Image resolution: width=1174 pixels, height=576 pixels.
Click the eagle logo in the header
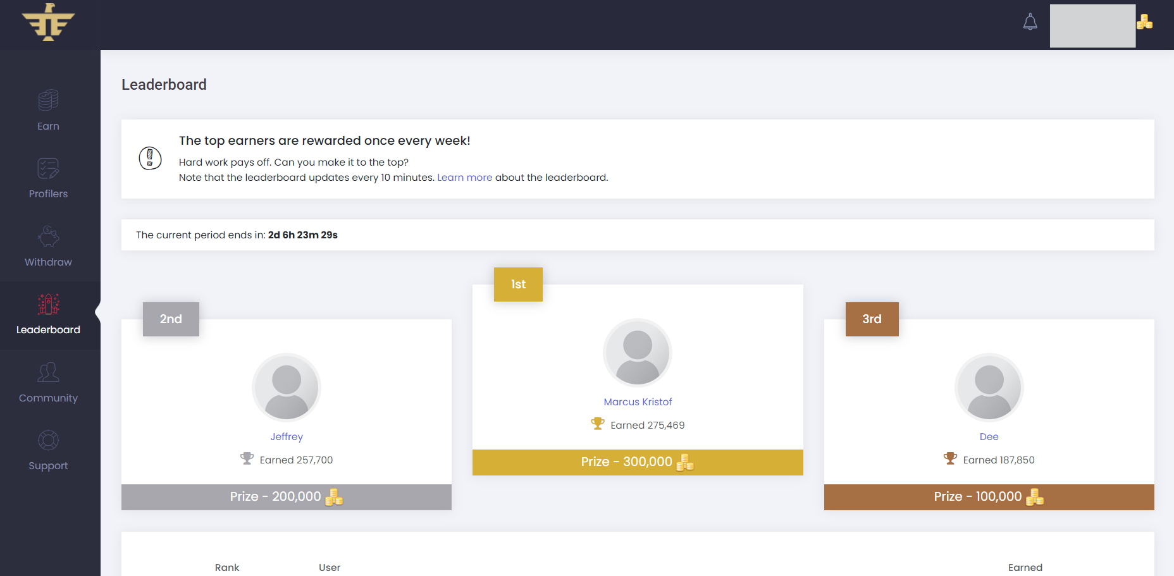48,23
